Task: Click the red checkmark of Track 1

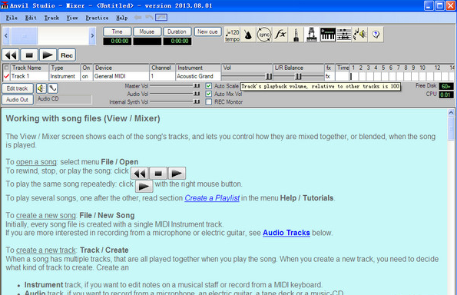Action: pos(6,76)
